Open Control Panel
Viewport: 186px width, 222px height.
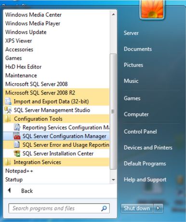pyautogui.click(x=140, y=132)
